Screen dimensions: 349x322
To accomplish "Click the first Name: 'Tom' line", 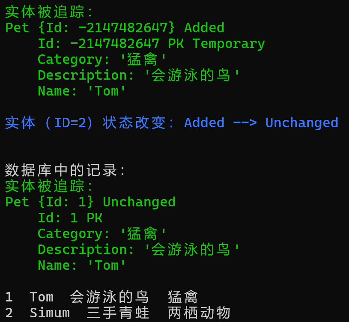I will click(x=82, y=91).
